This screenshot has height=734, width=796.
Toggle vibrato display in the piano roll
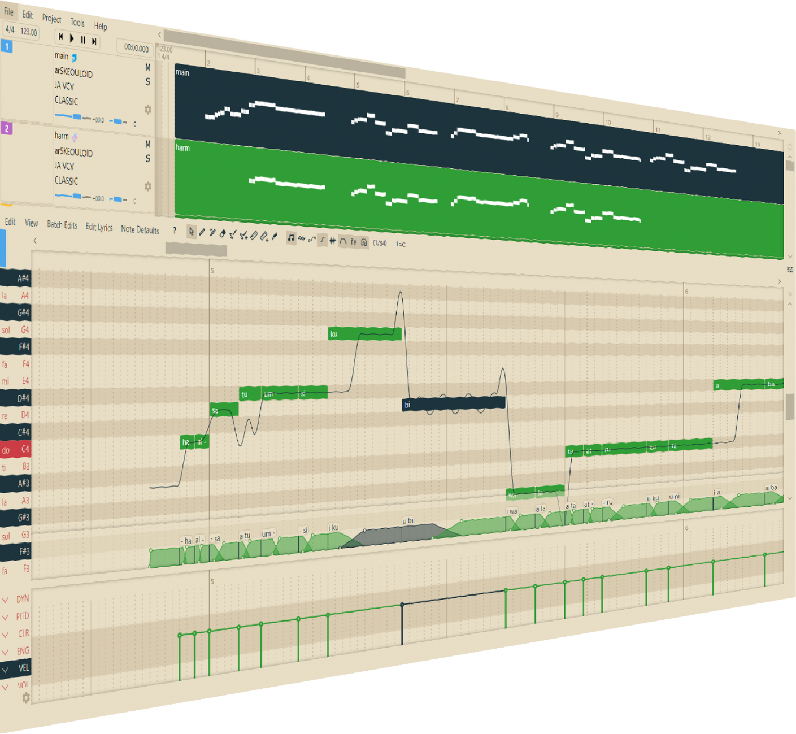click(x=301, y=238)
